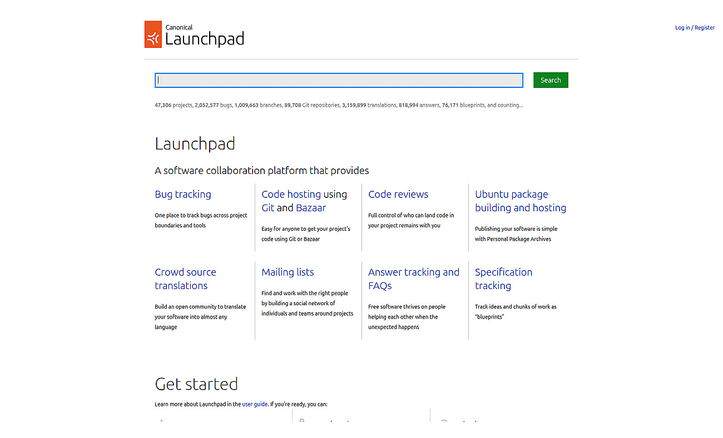Open the Mailing lists link

(288, 272)
